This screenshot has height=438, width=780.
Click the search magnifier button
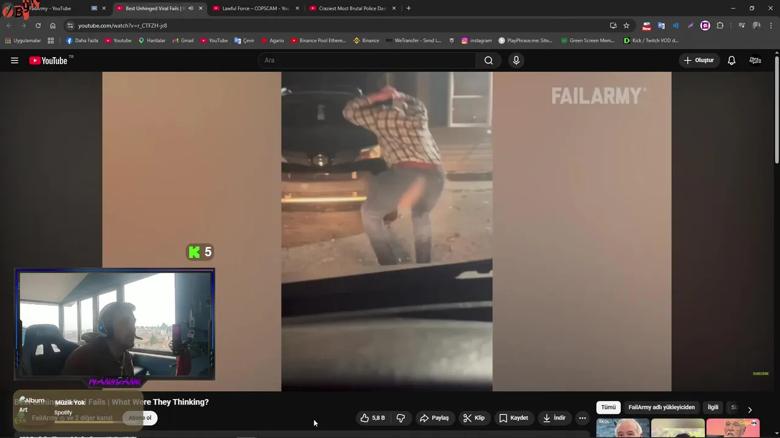(489, 60)
